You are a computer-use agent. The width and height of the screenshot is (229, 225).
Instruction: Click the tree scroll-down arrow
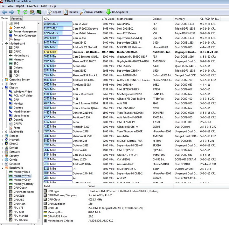pos(39,221)
